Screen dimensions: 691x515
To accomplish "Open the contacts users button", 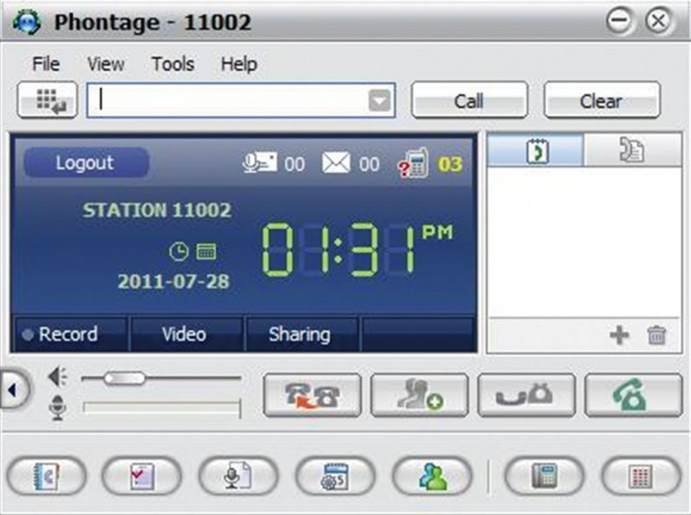I will click(x=432, y=476).
